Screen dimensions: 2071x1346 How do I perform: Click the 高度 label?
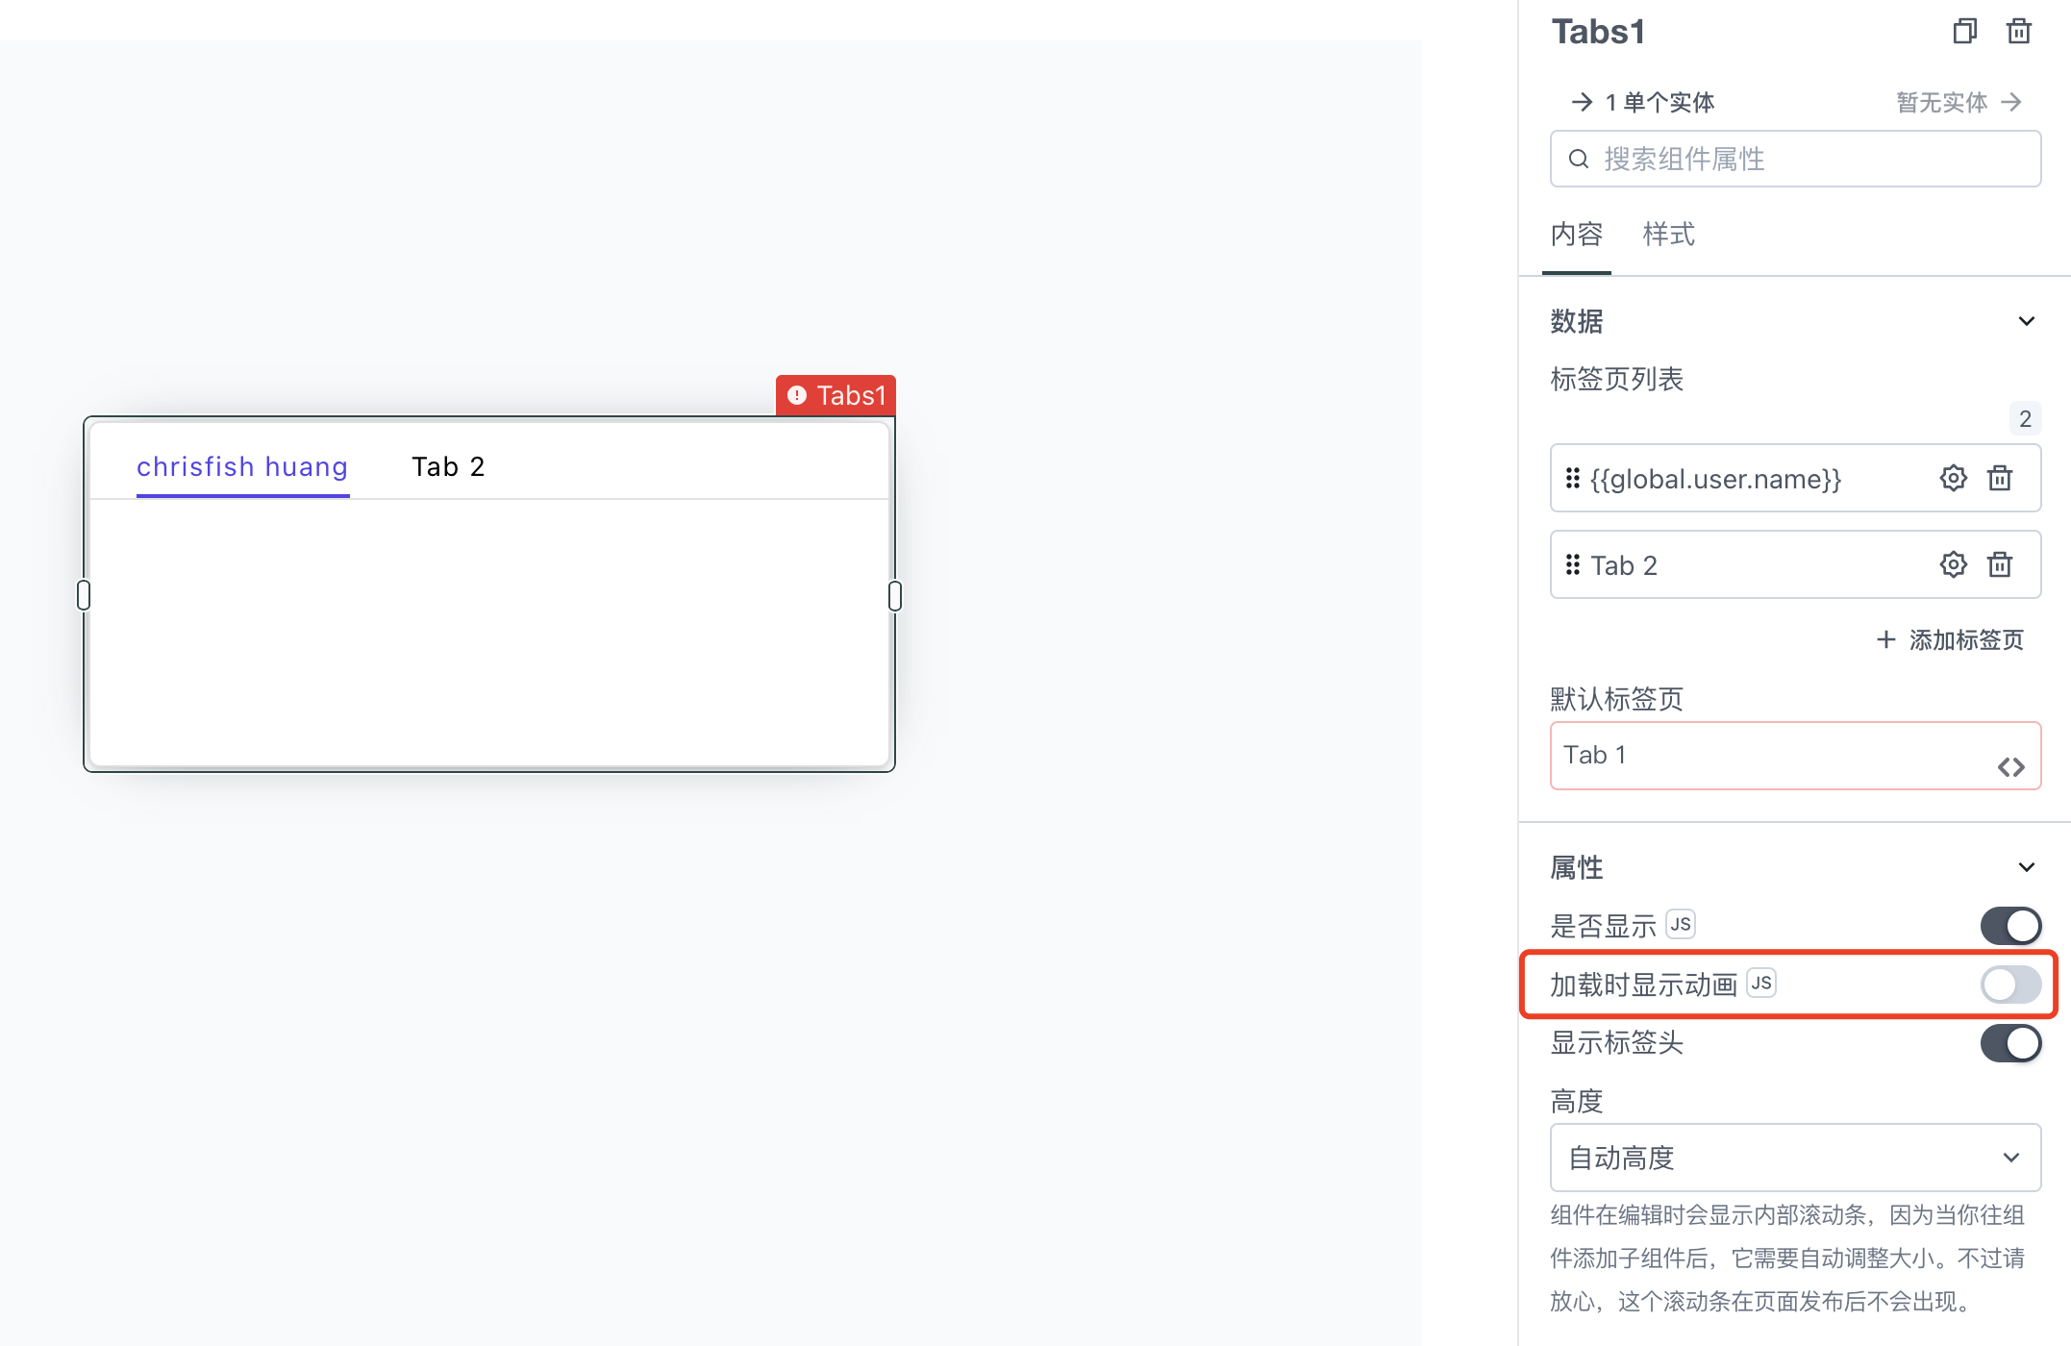pos(1577,1101)
